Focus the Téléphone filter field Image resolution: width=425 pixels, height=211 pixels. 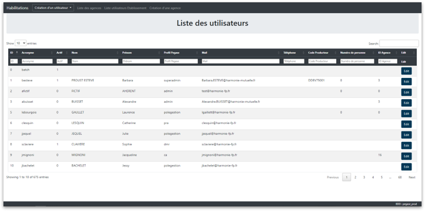click(x=294, y=62)
